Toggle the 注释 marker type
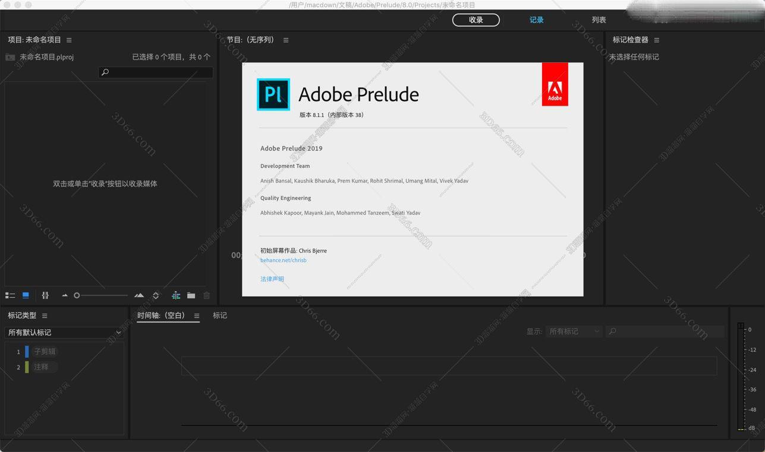Viewport: 765px width, 452px height. [42, 367]
